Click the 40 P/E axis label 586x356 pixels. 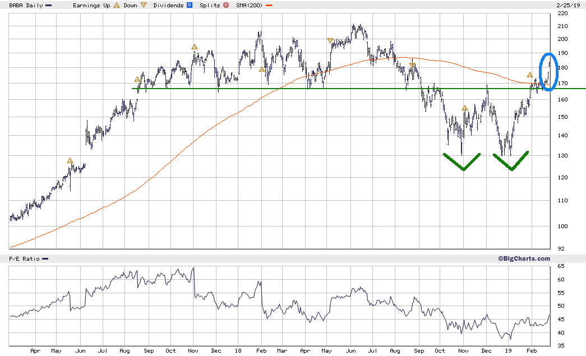(x=561, y=333)
